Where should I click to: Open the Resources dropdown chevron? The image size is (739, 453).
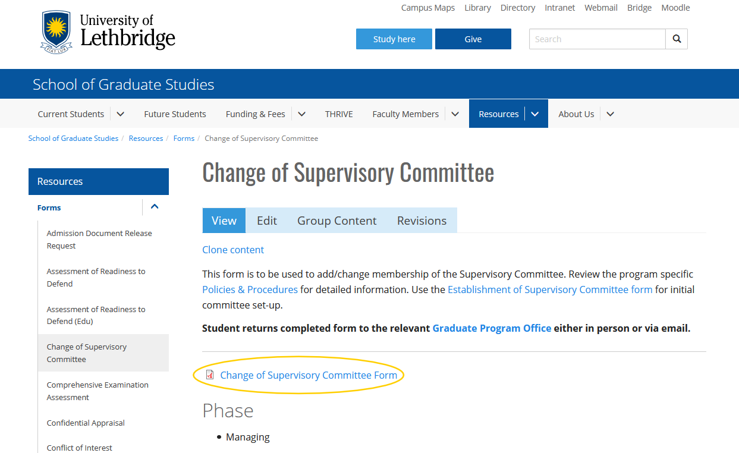click(x=535, y=114)
